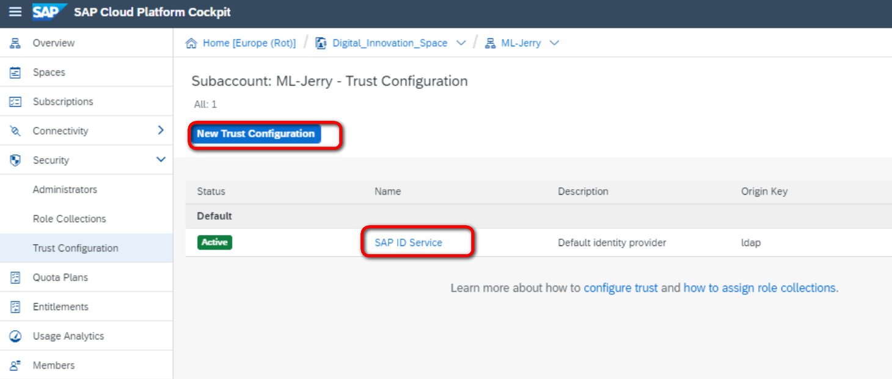Click the 'All: 1' count text

(205, 104)
